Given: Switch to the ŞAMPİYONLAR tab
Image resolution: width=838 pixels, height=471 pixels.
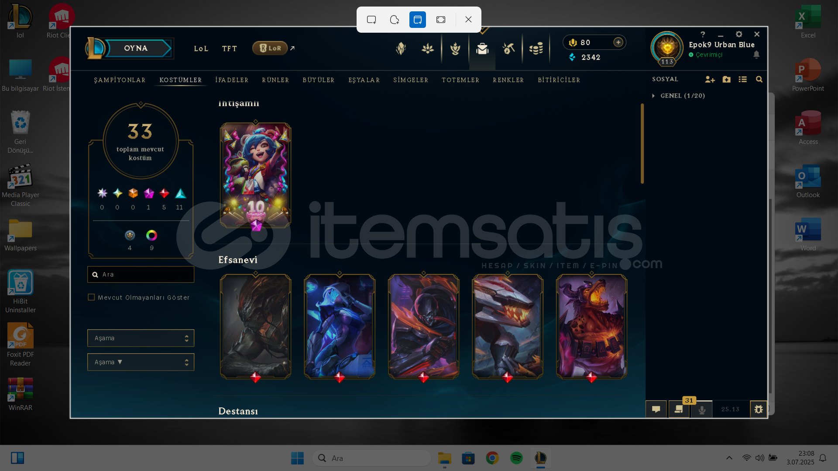Looking at the screenshot, I should pos(120,80).
